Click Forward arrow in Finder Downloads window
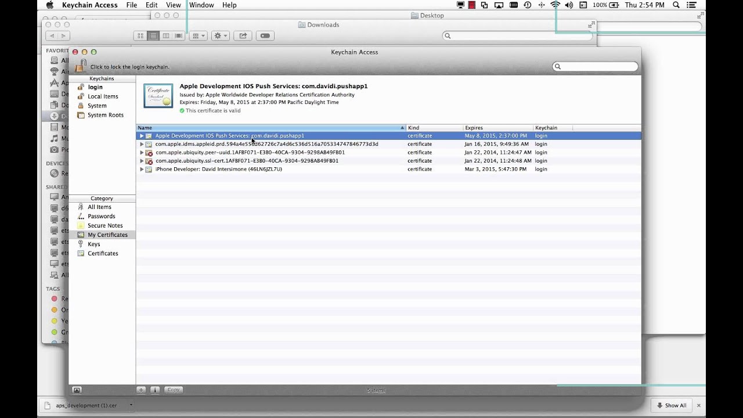 [64, 36]
